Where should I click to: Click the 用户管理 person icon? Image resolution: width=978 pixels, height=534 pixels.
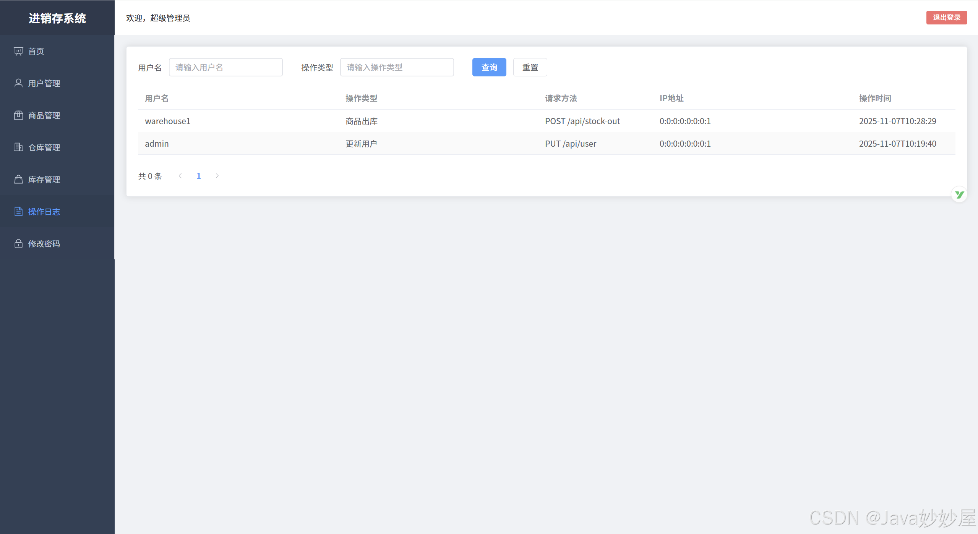pos(18,83)
